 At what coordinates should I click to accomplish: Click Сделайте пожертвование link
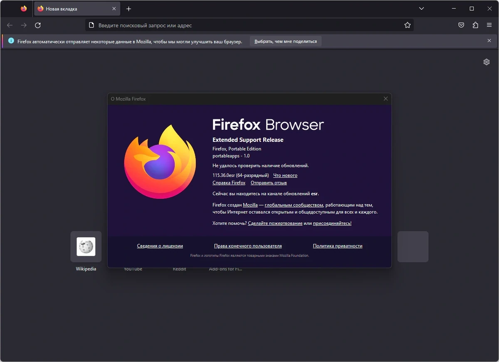pyautogui.click(x=275, y=223)
